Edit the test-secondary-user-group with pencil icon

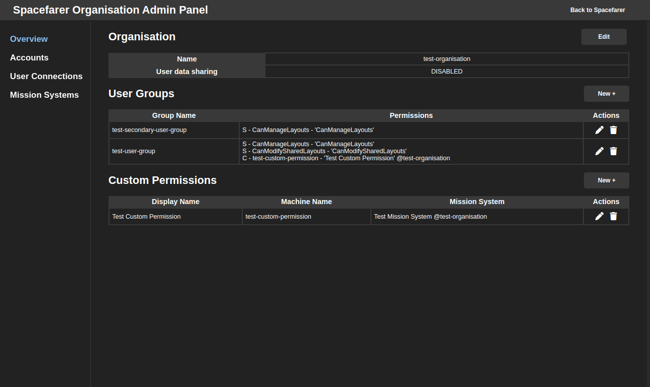599,130
